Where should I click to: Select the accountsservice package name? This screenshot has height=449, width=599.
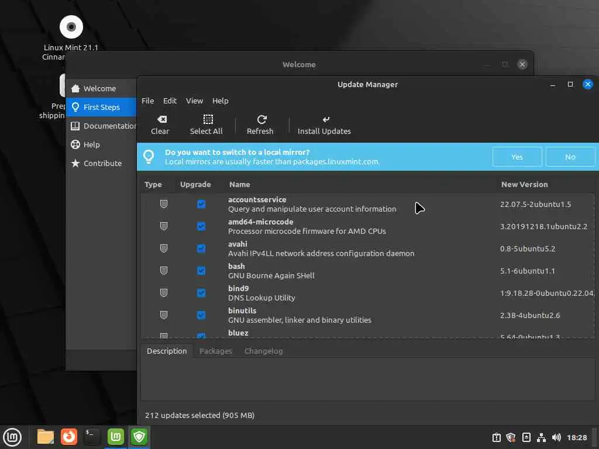[257, 200]
